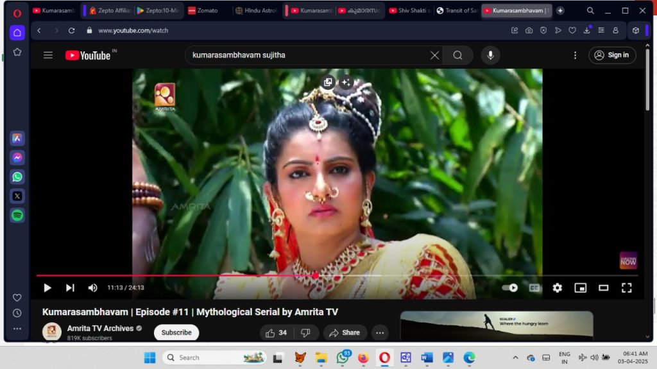657x369 pixels.
Task: Open the video settings gear
Action: point(558,287)
